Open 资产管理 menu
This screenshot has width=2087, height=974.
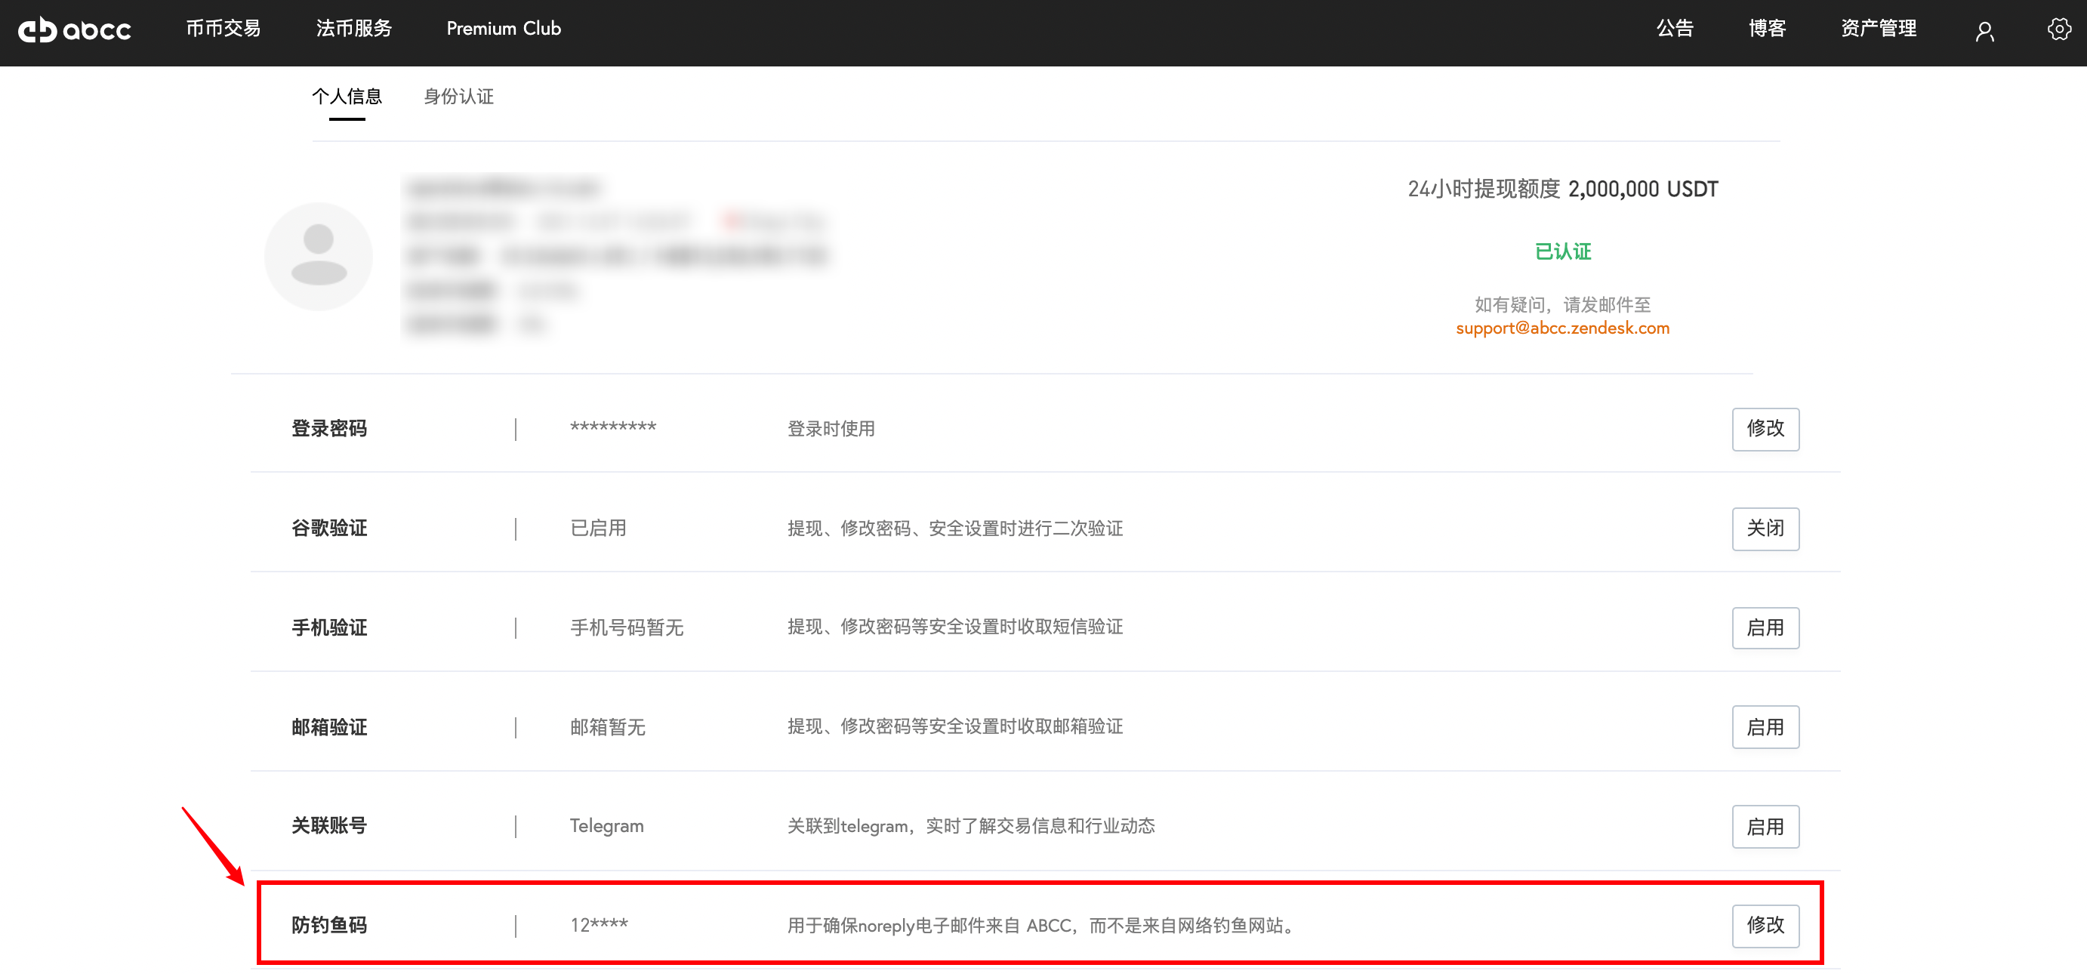[x=1878, y=29]
